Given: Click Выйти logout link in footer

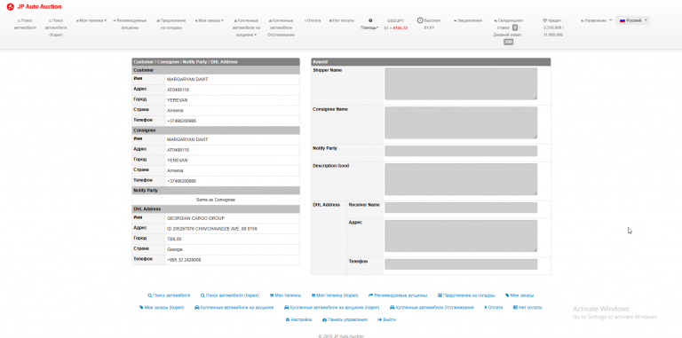Looking at the screenshot, I should pos(386,319).
